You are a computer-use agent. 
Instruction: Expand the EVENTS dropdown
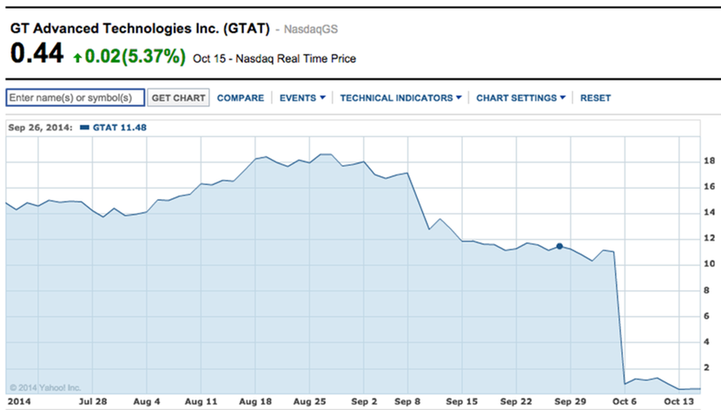(x=302, y=98)
